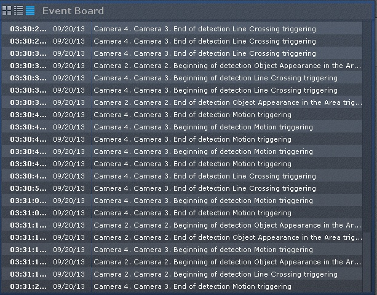Switch to the compact list view icon
This screenshot has width=377, height=295.
[18, 11]
